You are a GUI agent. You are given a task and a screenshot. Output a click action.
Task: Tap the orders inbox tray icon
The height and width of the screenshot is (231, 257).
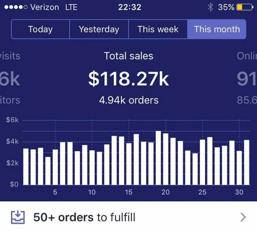[17, 217]
